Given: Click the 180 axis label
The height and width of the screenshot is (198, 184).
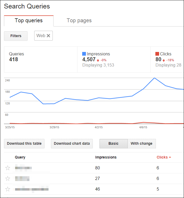Looking at the screenshot, I should [x=7, y=92].
